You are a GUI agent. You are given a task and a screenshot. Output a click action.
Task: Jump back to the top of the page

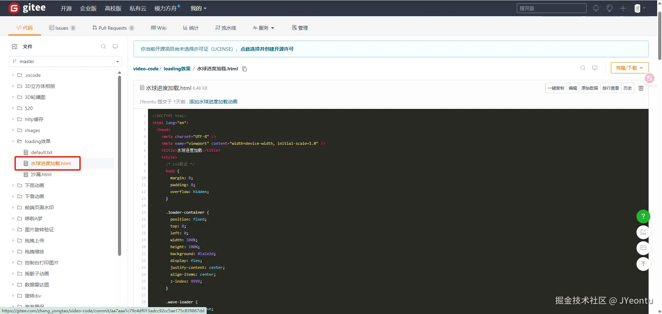point(643,264)
